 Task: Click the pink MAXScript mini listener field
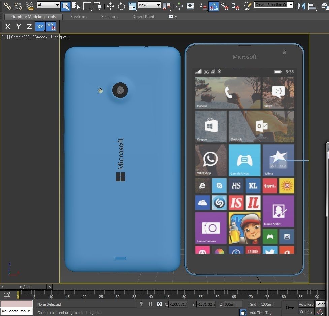pos(17,304)
